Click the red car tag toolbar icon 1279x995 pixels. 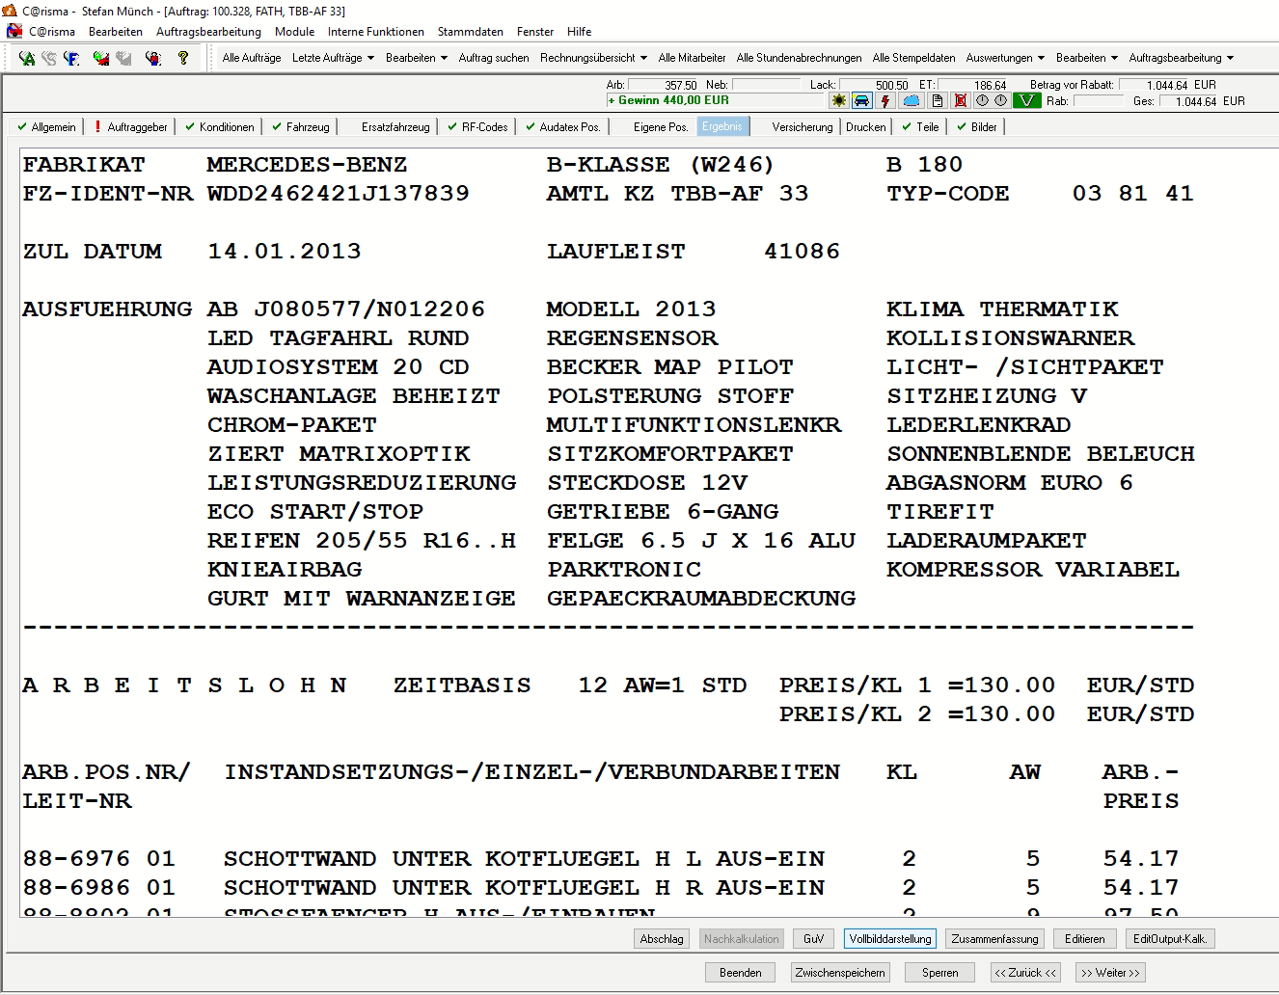[x=101, y=58]
